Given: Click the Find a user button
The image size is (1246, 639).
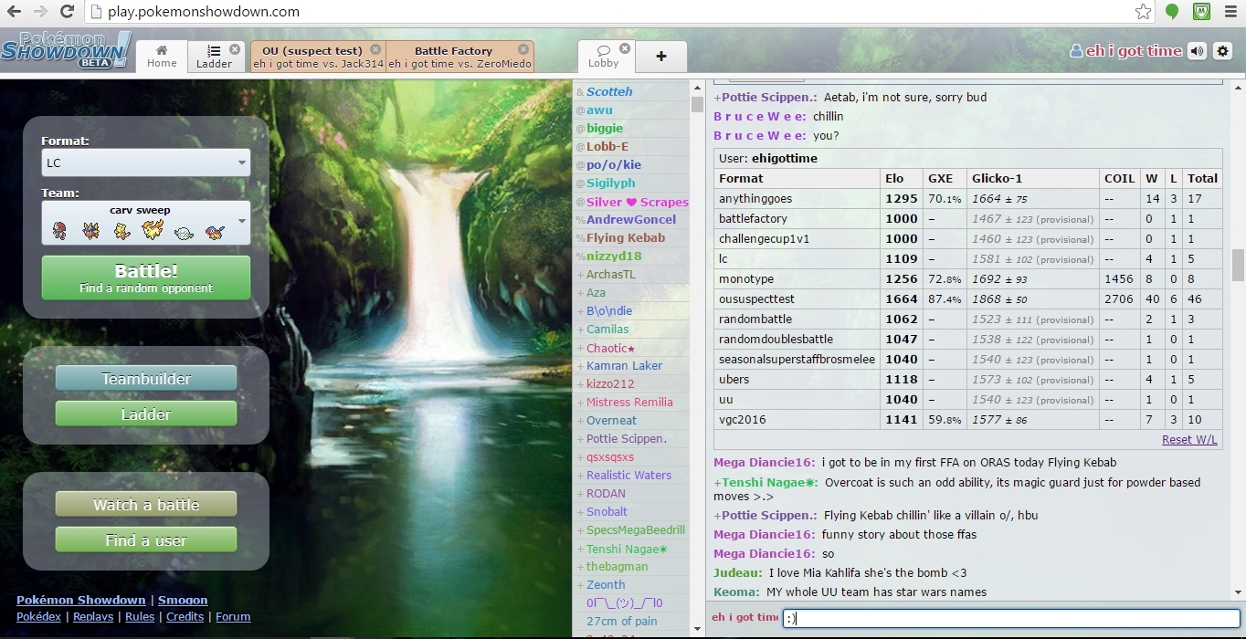Looking at the screenshot, I should 146,540.
